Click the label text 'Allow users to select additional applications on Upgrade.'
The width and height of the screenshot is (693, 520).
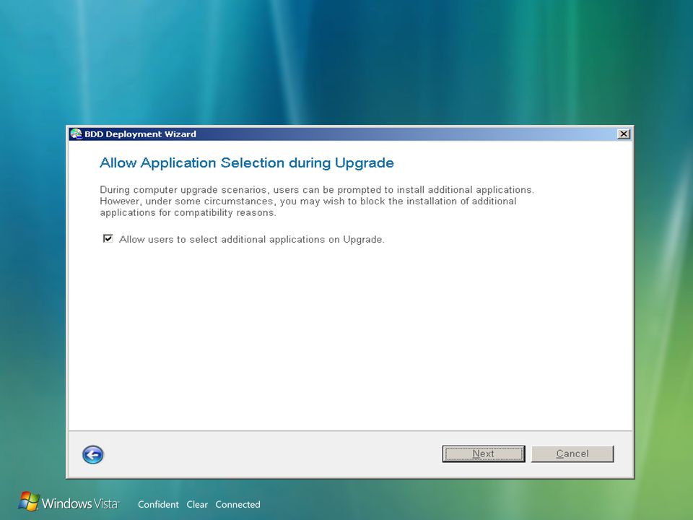pos(252,239)
